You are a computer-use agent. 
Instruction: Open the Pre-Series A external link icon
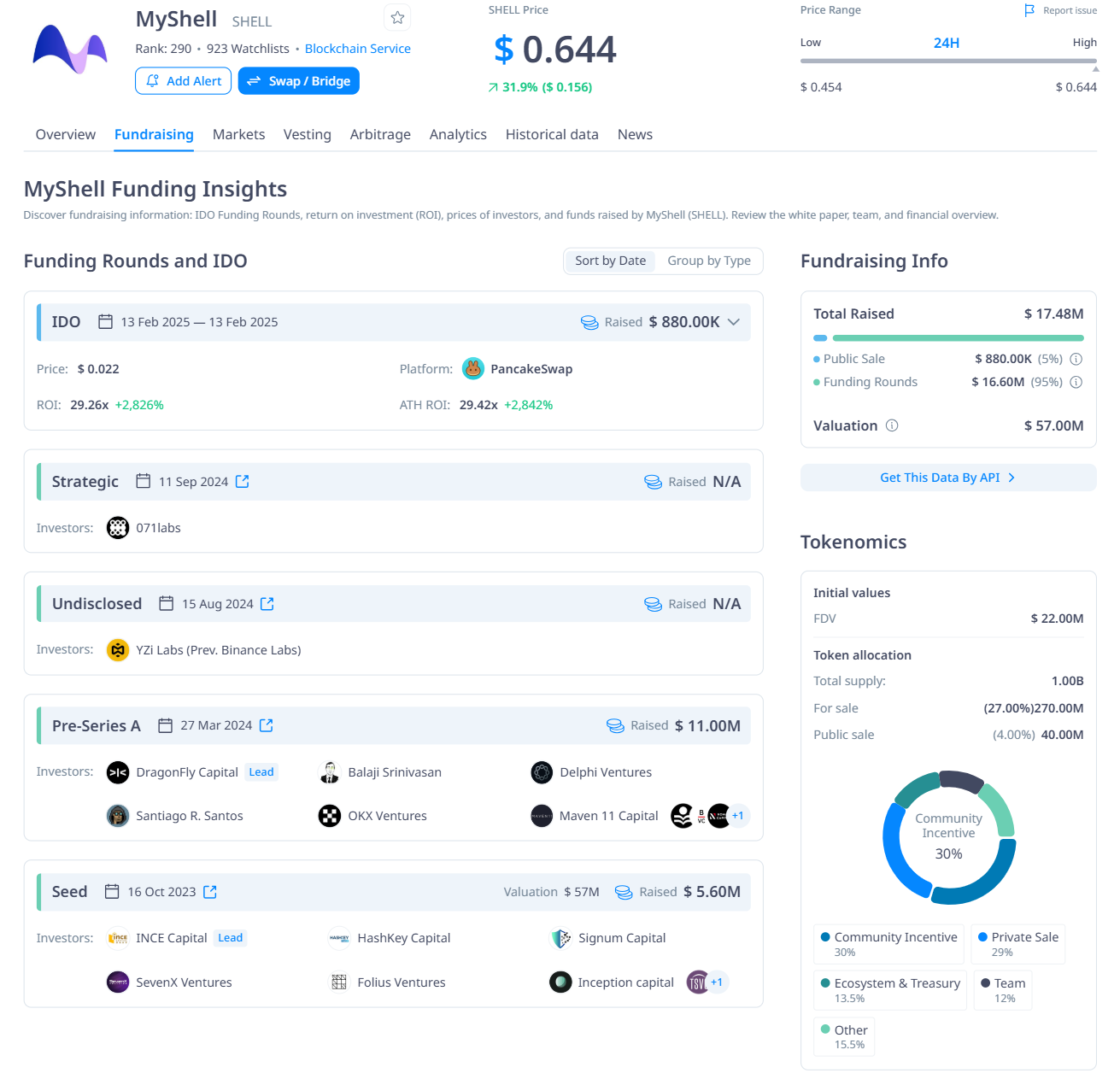point(267,725)
